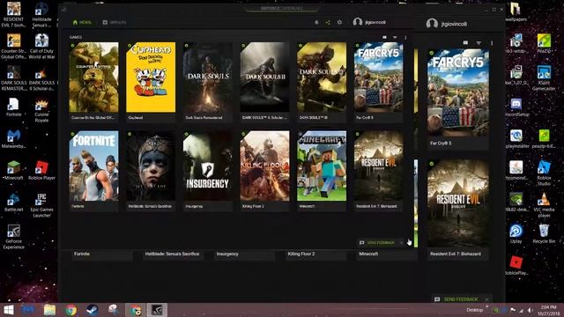Screen dimensions: 564x317
Task: Open Cuisine Royale desktop shortcut
Action: pyautogui.click(x=41, y=110)
